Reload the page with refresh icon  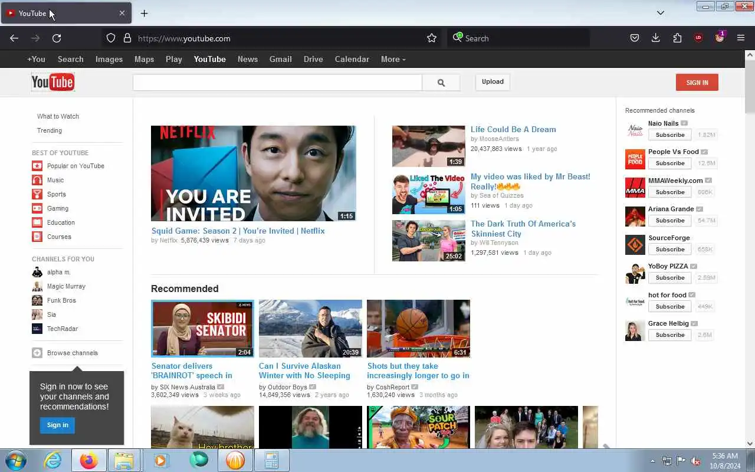(57, 38)
